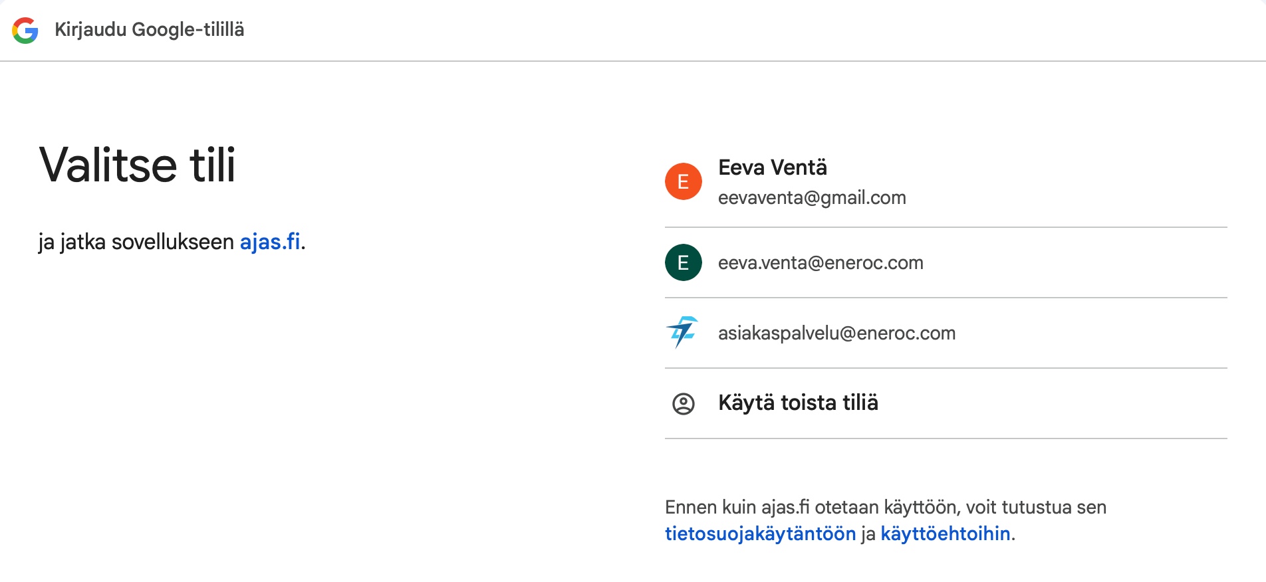Click the "Valitse tili" heading
This screenshot has width=1266, height=582.
click(x=138, y=165)
